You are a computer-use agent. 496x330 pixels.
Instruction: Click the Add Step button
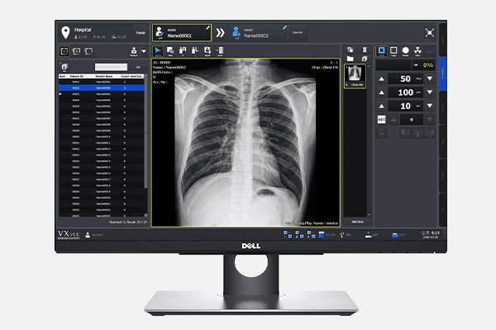click(x=357, y=222)
